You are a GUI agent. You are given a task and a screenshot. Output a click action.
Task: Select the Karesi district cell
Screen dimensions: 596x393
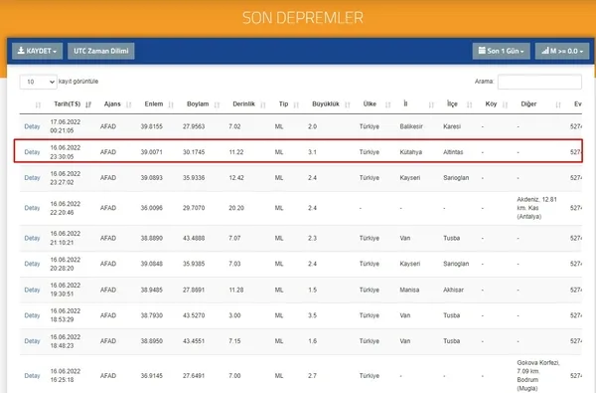(452, 126)
